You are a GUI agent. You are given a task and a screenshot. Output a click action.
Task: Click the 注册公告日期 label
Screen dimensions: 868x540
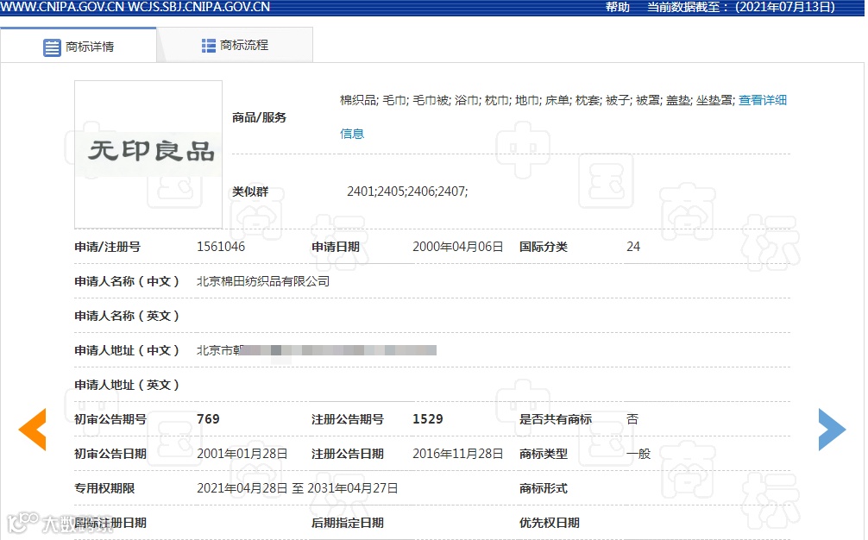(348, 454)
